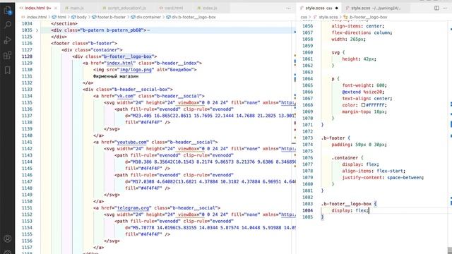Follow the xmlns http link on line 1152

(x=288, y=214)
